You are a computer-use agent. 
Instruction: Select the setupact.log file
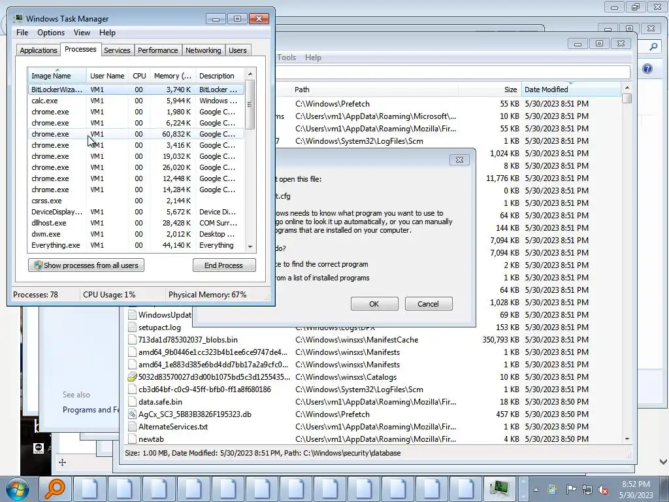point(159,327)
